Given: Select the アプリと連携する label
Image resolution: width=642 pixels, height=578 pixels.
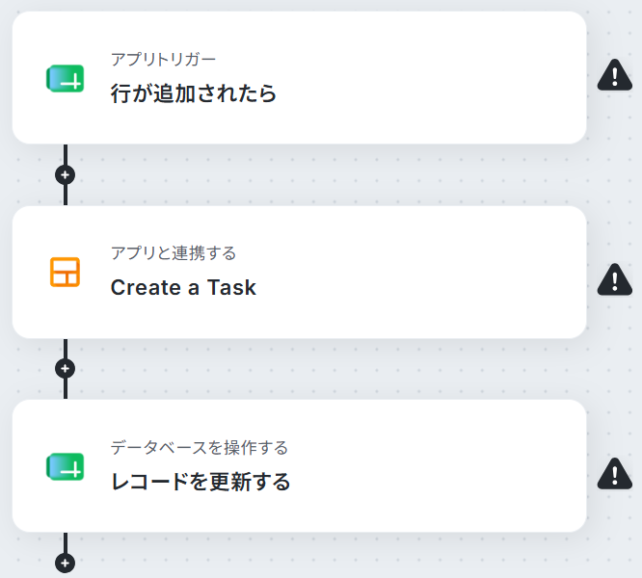Looking at the screenshot, I should pyautogui.click(x=174, y=253).
